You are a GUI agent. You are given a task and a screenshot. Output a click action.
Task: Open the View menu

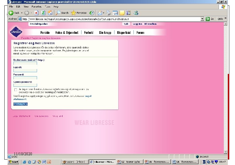point(26,7)
